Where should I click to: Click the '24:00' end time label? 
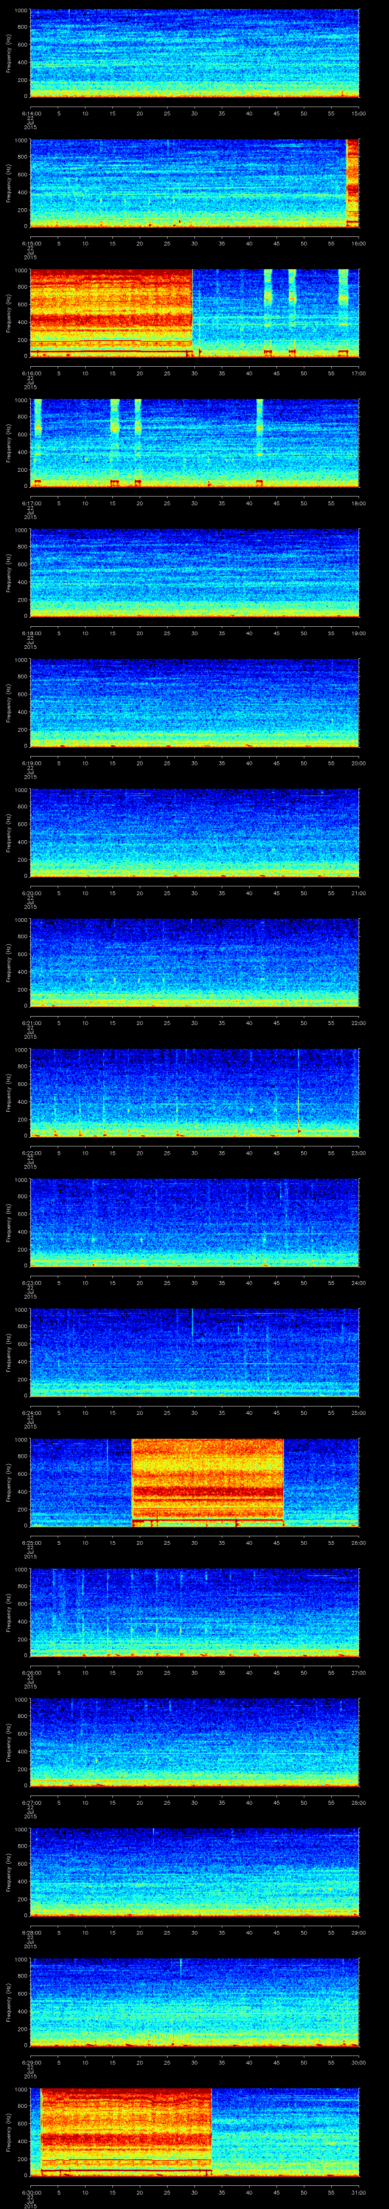[x=358, y=1283]
